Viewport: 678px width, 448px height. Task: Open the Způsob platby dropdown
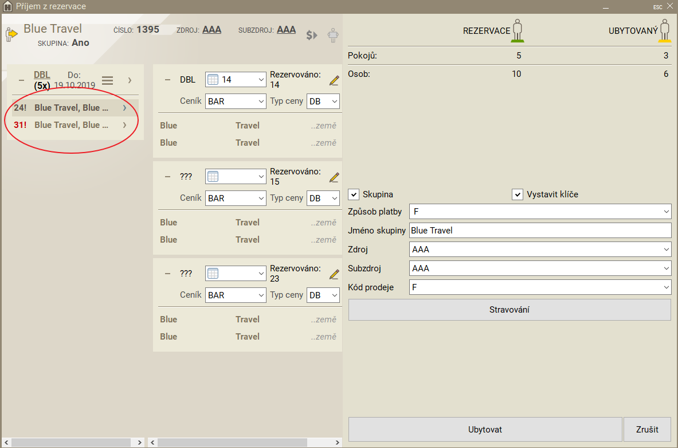click(x=540, y=212)
